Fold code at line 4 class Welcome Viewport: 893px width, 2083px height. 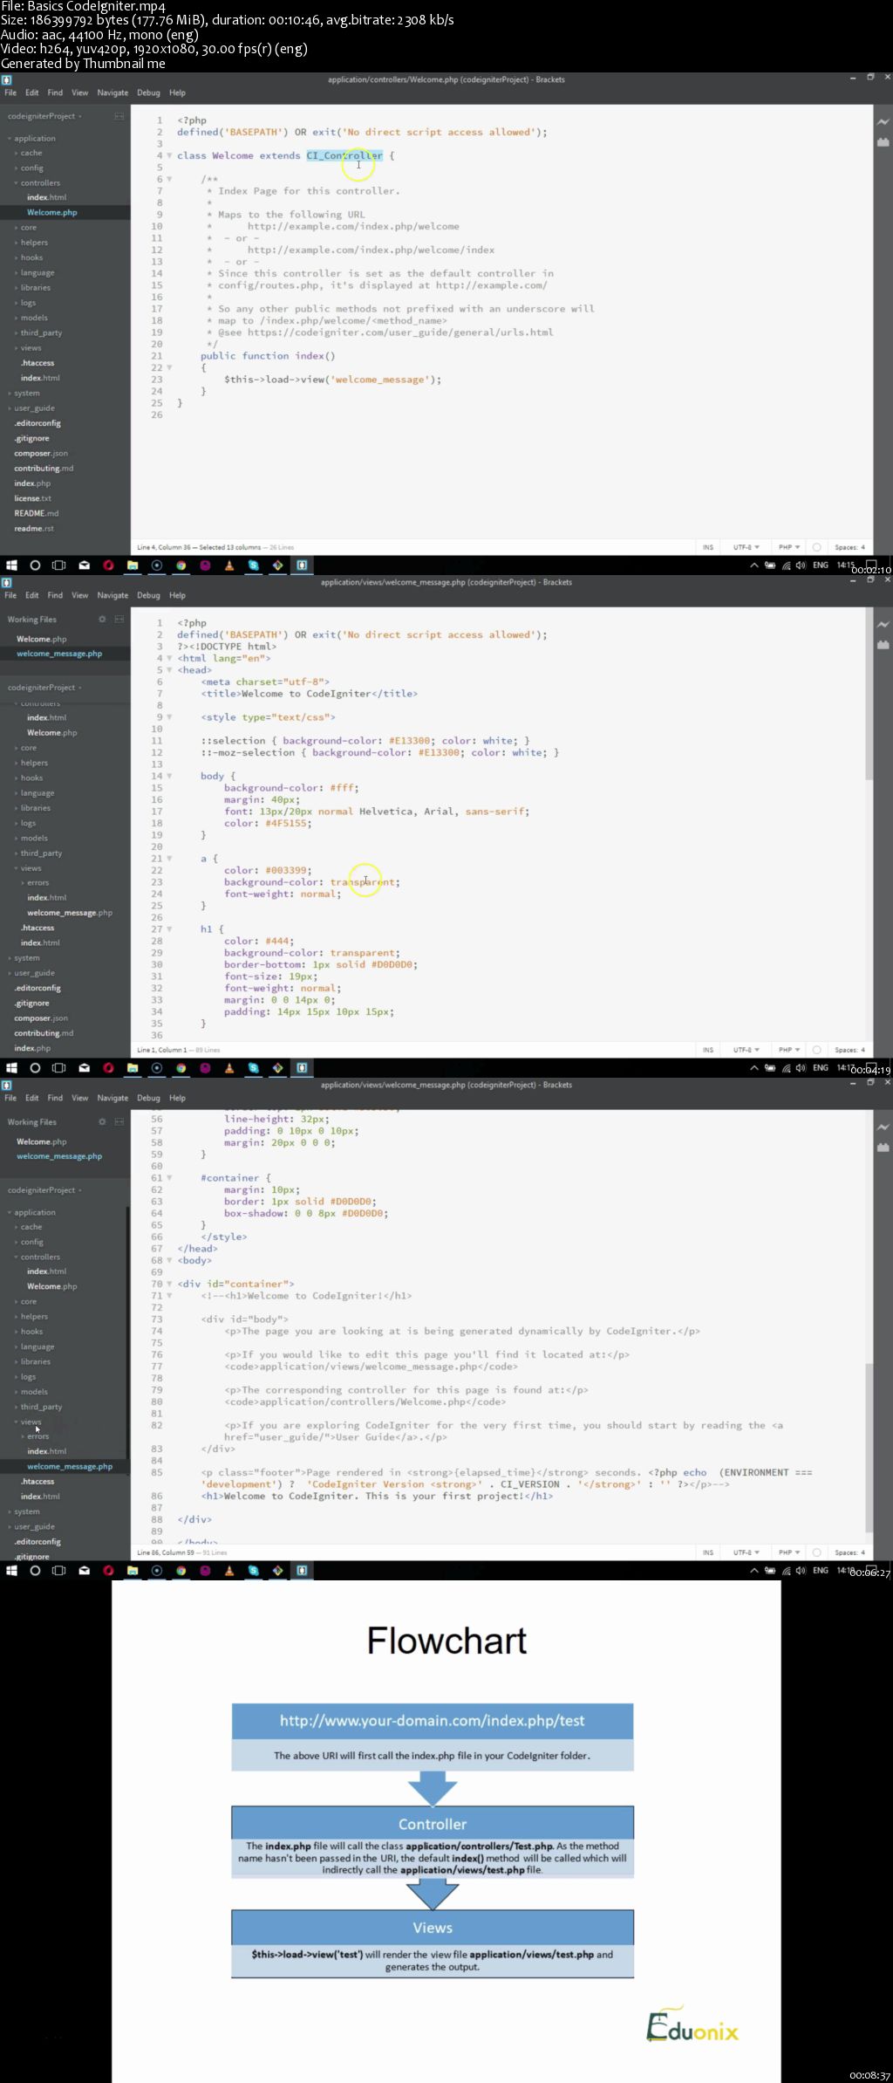(169, 156)
